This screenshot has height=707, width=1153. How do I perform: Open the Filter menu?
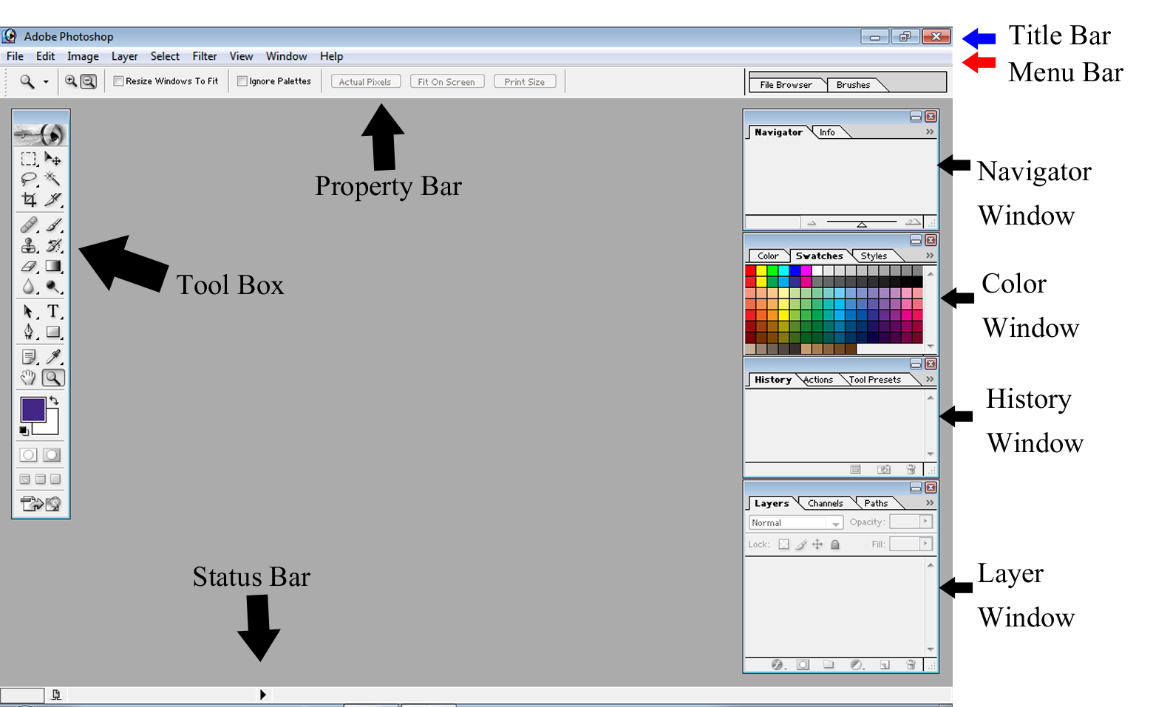tap(204, 56)
